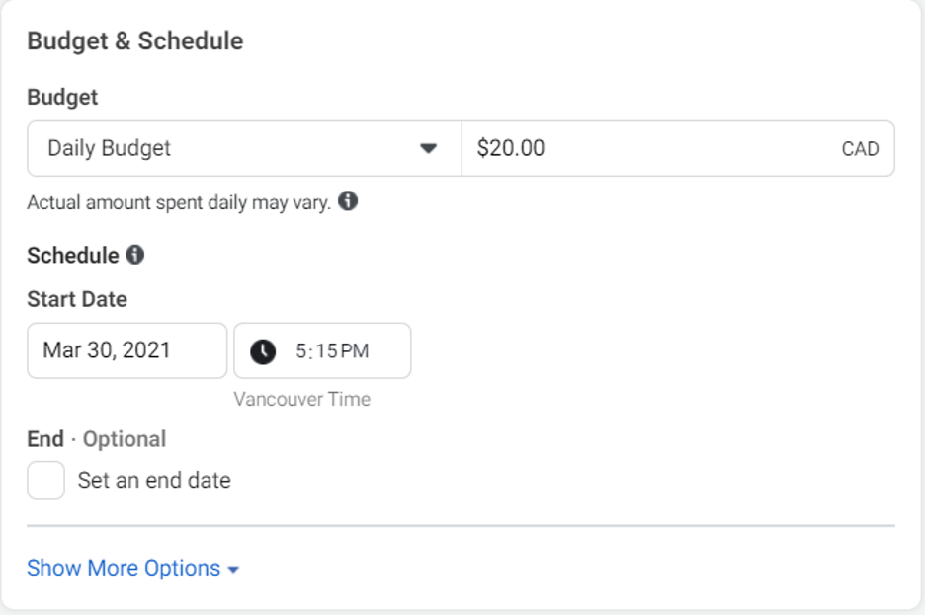Select the minutes value 15 in start time
The height and width of the screenshot is (616, 925).
326,351
